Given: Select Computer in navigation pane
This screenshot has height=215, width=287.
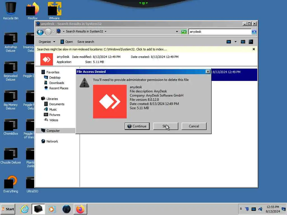Looking at the screenshot, I should point(53,131).
